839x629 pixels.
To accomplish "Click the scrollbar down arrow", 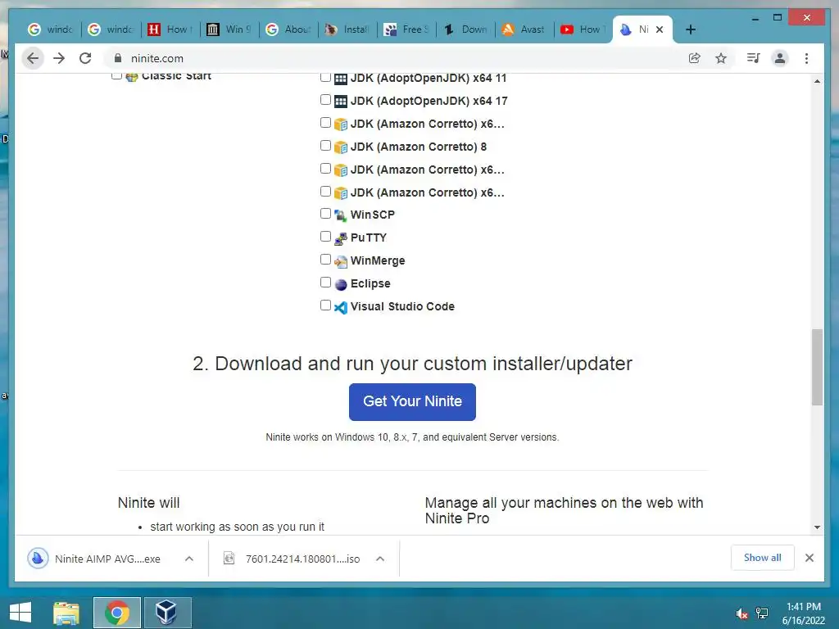I will click(x=817, y=527).
